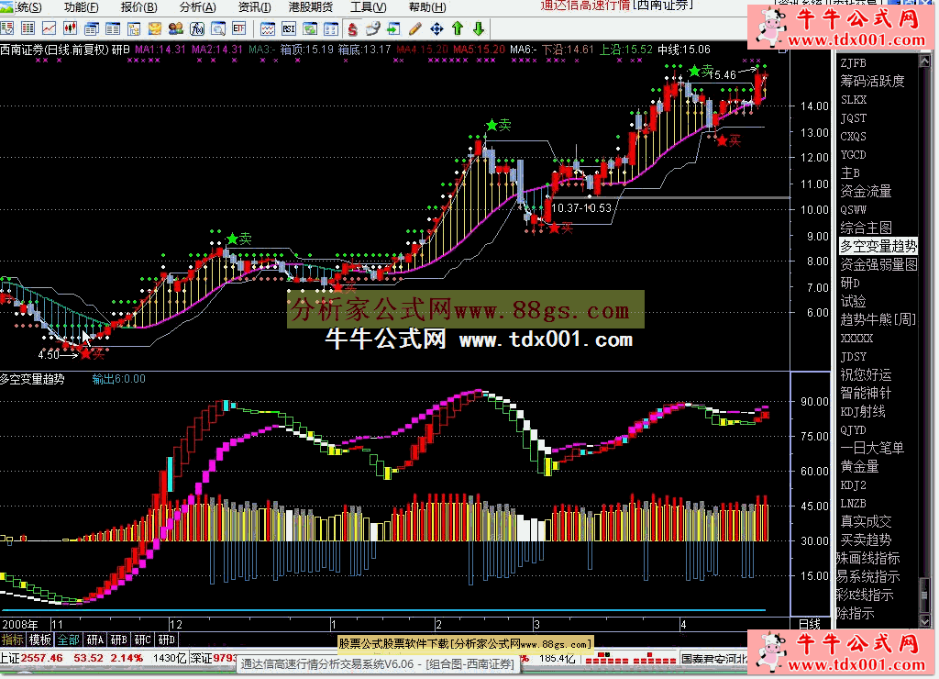The image size is (939, 679).
Task: Select ZJFB in the indicator list
Action: pyautogui.click(x=854, y=63)
